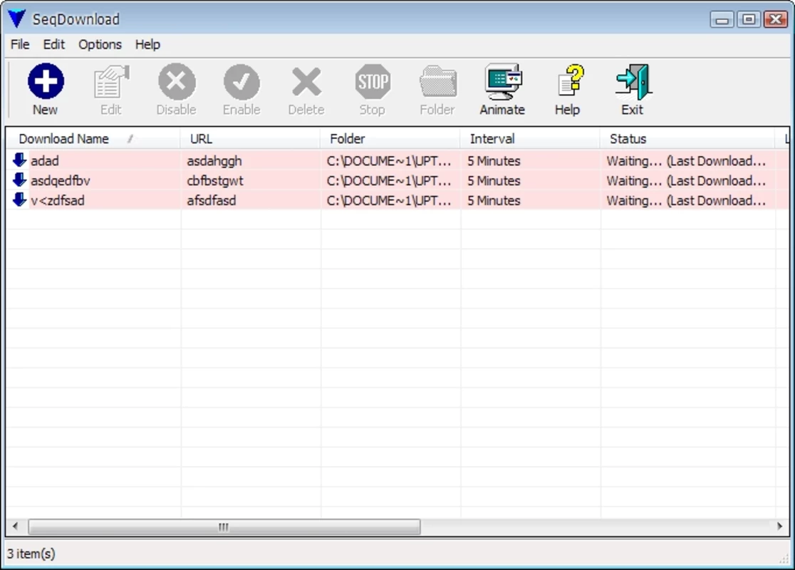The image size is (795, 570).
Task: Open the Help menu in the menu bar
Action: [147, 45]
